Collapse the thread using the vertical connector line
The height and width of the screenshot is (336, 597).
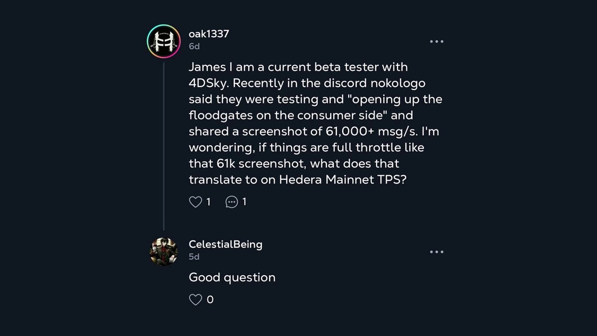pos(164,145)
